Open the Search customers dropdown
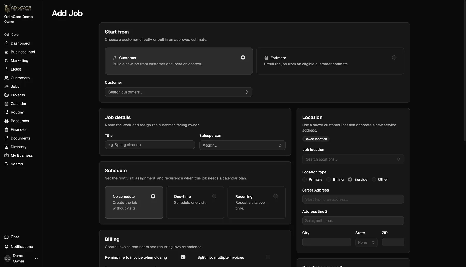 point(179,92)
